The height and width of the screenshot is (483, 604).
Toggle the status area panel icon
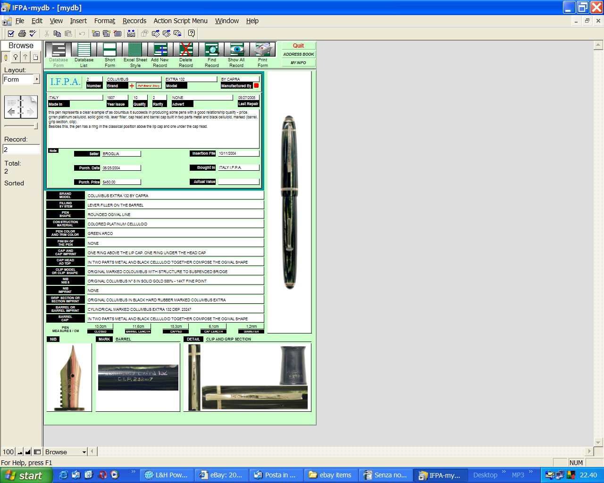(37, 452)
